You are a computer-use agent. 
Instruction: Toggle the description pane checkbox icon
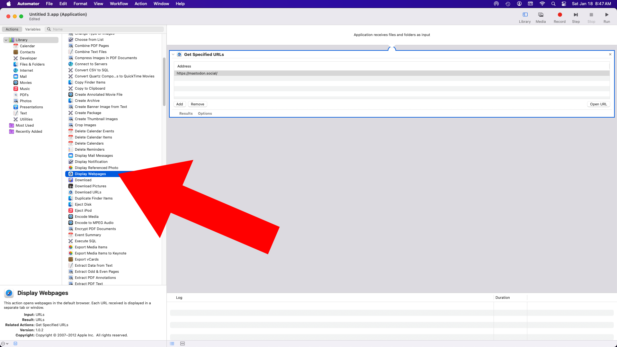point(15,343)
